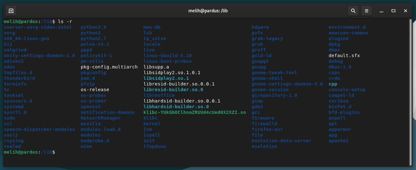Click the 'openssh' entry
The height and width of the screenshot is (170, 416).
[x=91, y=107]
